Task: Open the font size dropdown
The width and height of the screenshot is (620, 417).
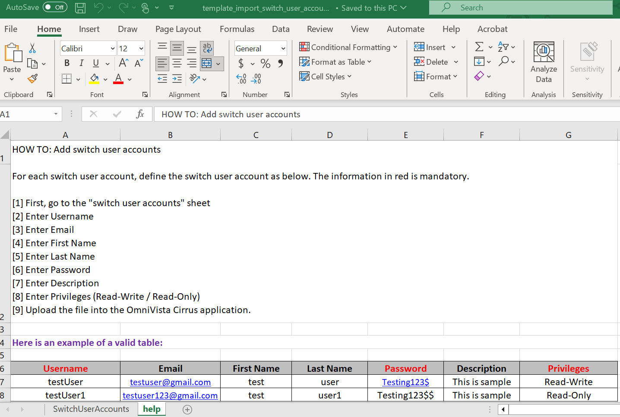Action: coord(141,48)
